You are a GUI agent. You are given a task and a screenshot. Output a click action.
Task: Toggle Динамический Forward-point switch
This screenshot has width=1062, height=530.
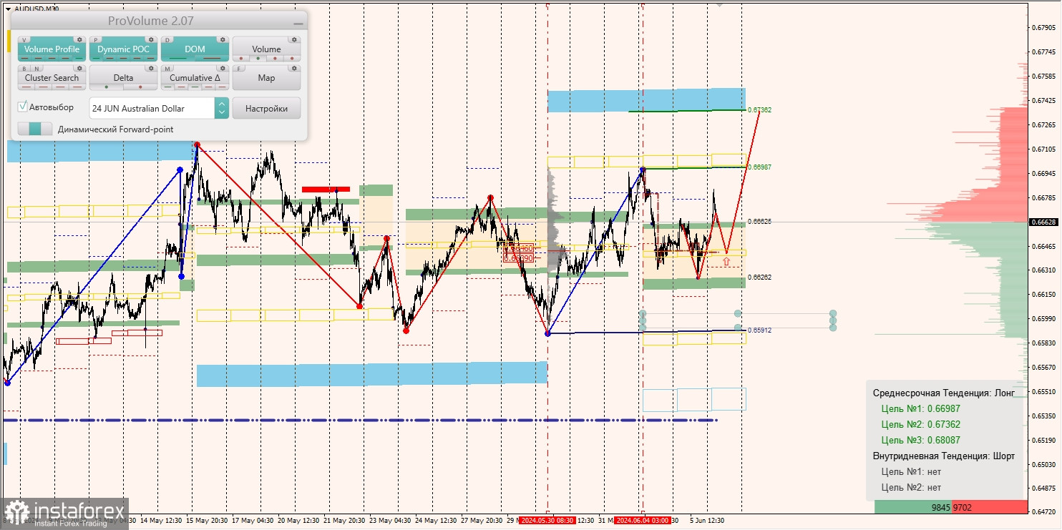coord(35,129)
